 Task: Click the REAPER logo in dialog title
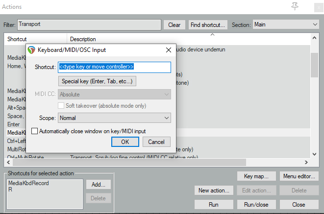(31, 50)
